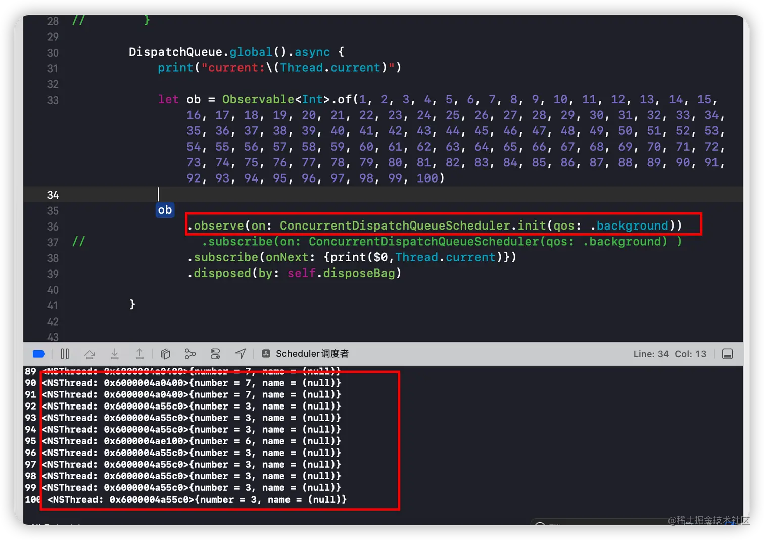This screenshot has height=540, width=764.
Task: Click the commented .subscribe(on: line 37
Action: click(x=251, y=241)
